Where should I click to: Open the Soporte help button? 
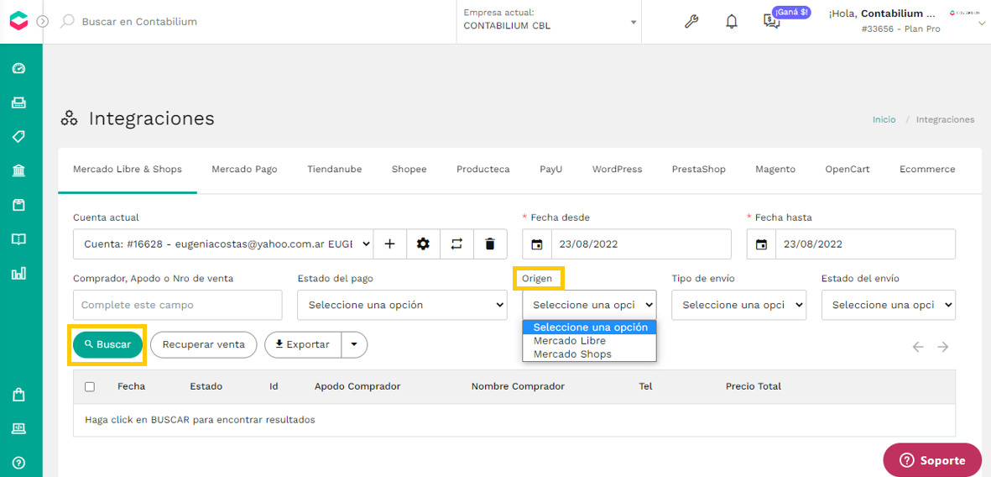click(932, 460)
